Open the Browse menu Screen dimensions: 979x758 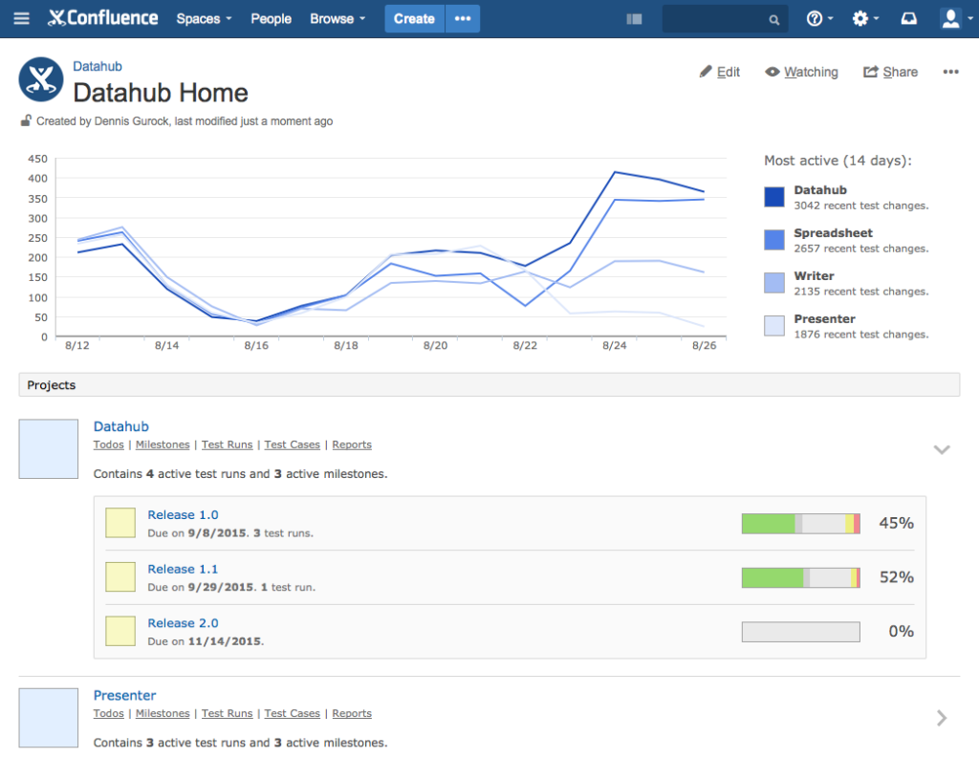(337, 19)
